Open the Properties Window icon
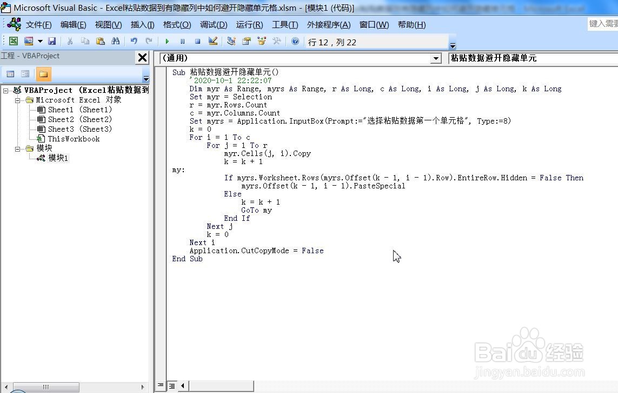The height and width of the screenshot is (393, 618). (247, 41)
